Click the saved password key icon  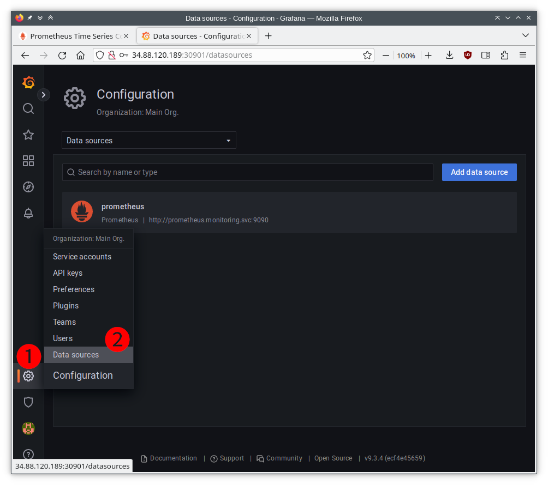pos(124,55)
